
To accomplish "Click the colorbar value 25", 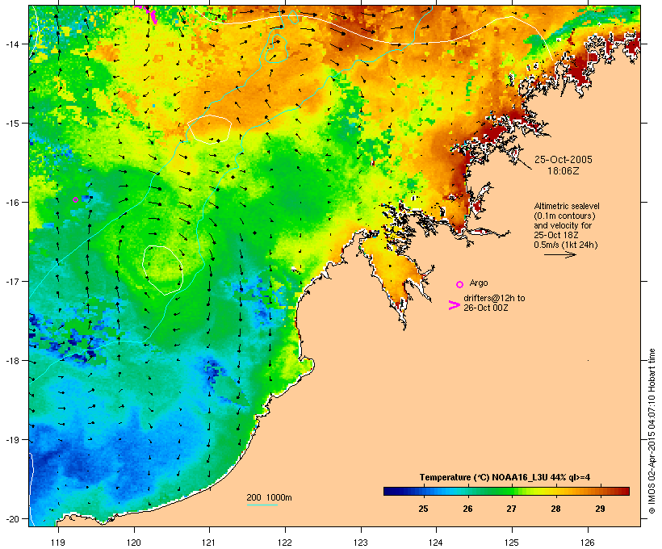I will [423, 509].
